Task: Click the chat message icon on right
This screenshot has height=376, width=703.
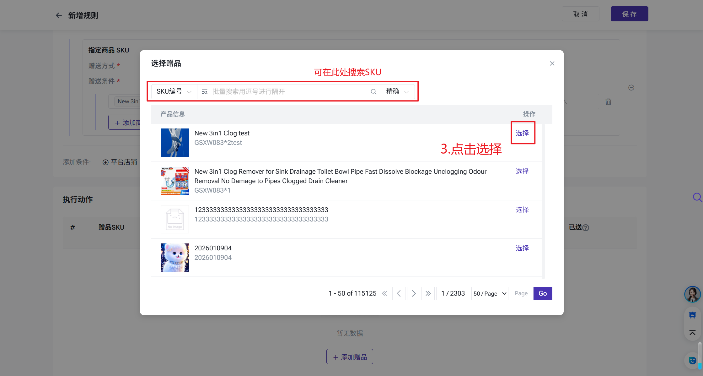Action: (692, 315)
